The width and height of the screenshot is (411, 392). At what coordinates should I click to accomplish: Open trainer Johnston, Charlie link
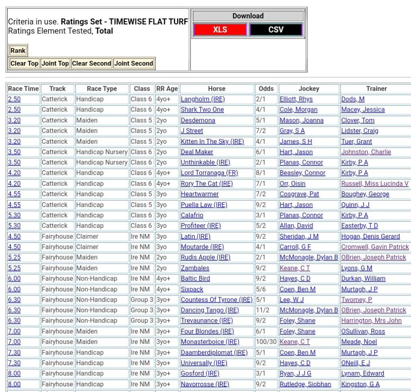point(366,152)
